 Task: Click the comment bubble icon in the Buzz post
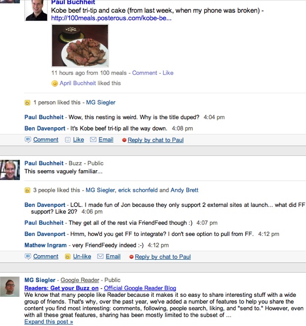(28, 257)
